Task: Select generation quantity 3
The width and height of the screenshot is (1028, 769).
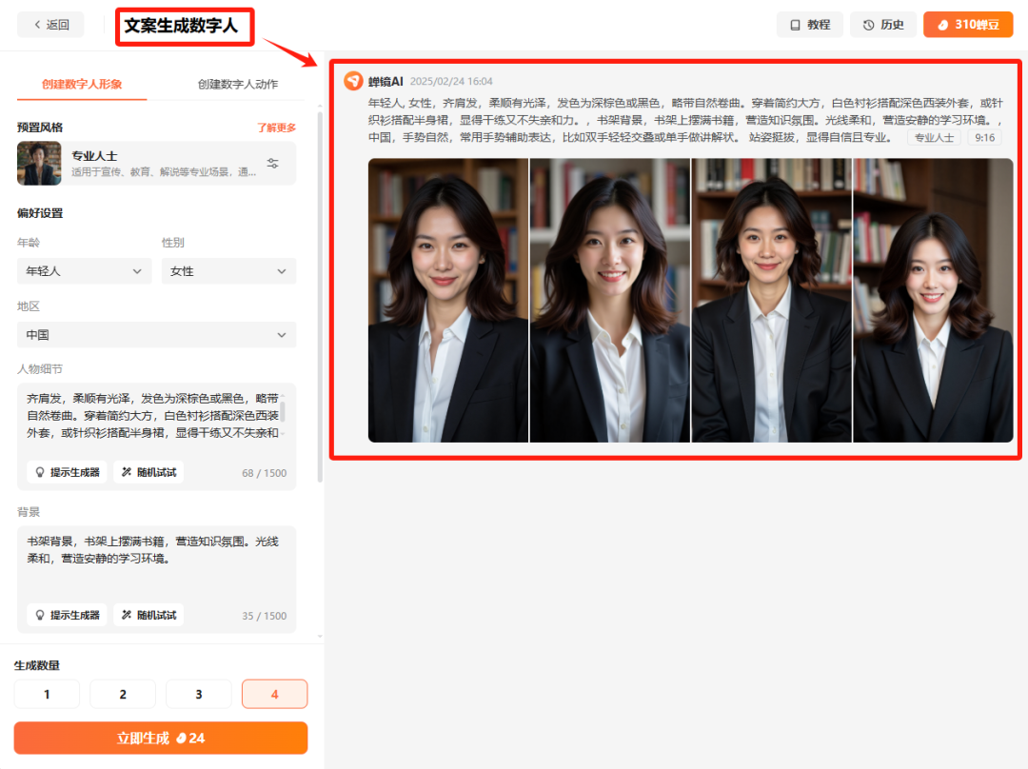Action: click(199, 694)
